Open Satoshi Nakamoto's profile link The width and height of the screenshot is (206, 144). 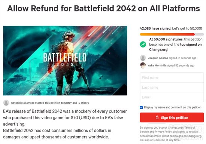pos(23,103)
